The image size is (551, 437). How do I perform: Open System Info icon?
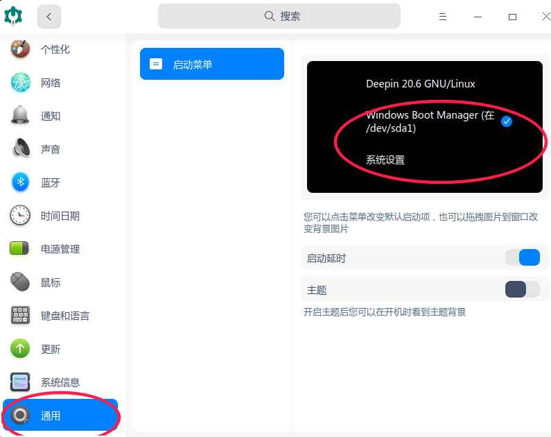pos(20,382)
